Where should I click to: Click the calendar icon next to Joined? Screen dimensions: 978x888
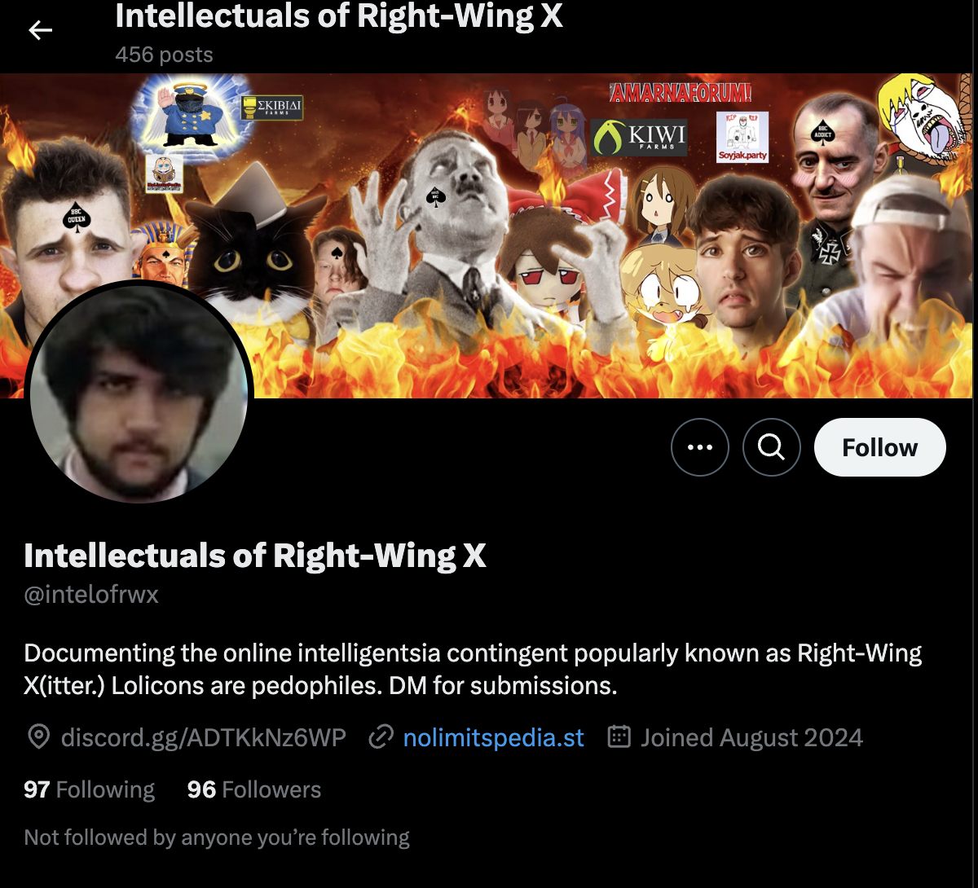point(620,738)
